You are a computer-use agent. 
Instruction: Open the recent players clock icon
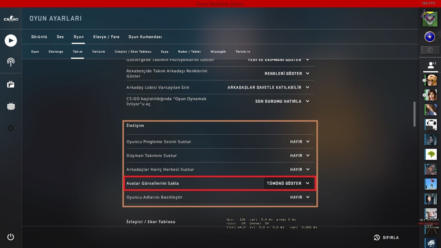pos(430,50)
